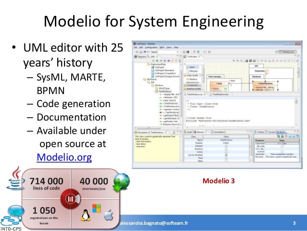Click the Java coffee cup logo

[x=16, y=178]
